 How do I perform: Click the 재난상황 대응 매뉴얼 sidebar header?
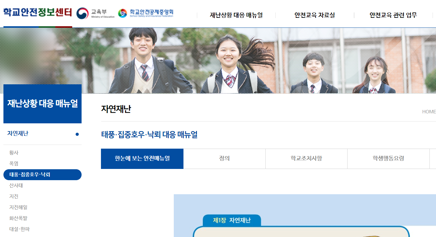[43, 104]
